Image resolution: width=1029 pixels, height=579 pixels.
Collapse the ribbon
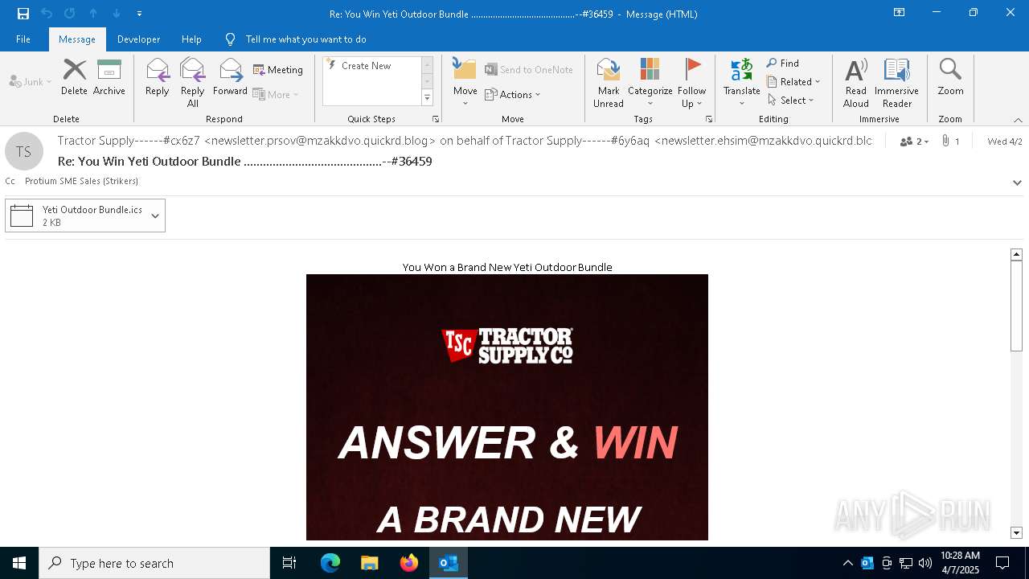pos(1018,120)
